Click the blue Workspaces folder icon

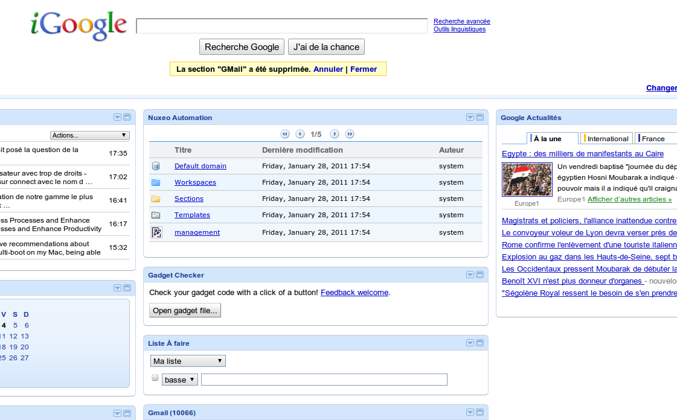point(156,182)
